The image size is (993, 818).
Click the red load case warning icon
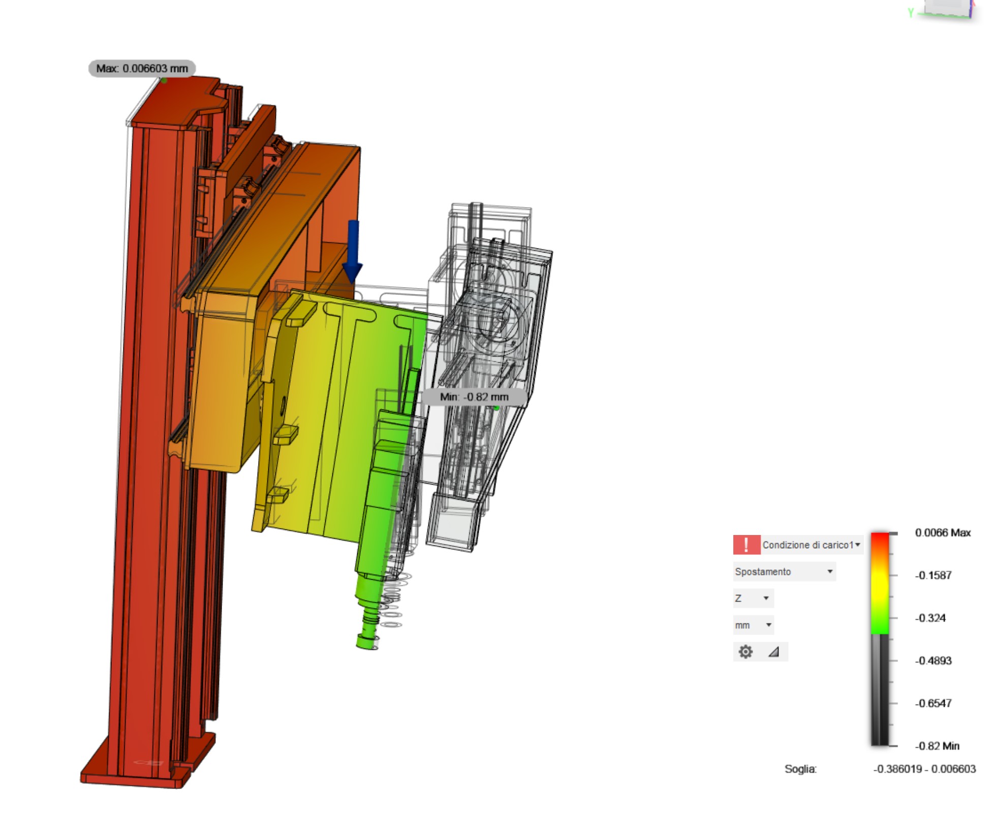tap(746, 545)
